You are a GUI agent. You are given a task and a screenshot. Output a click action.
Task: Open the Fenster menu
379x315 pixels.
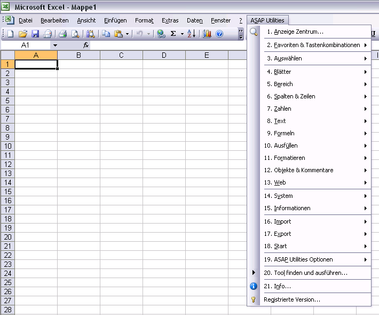tap(220, 20)
